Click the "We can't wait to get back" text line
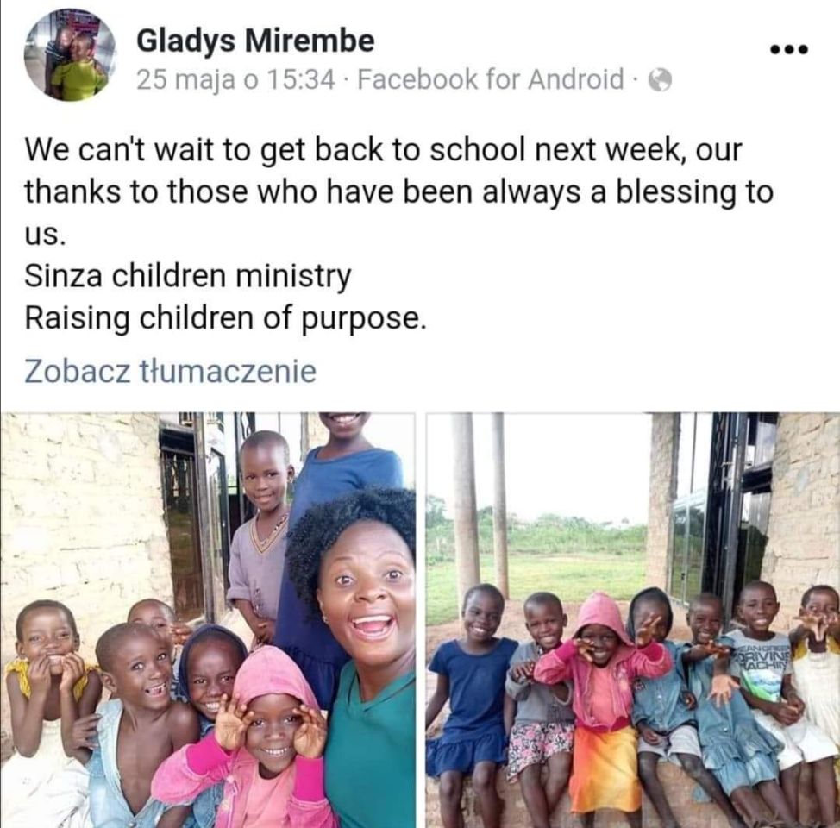Screen dimensions: 840x828 click(383, 150)
